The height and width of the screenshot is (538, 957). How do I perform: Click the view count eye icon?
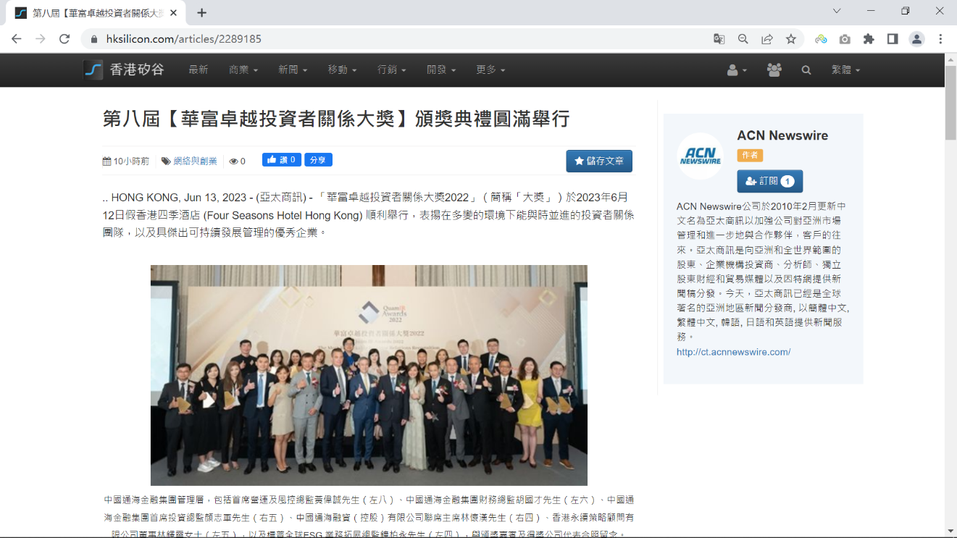tap(233, 161)
